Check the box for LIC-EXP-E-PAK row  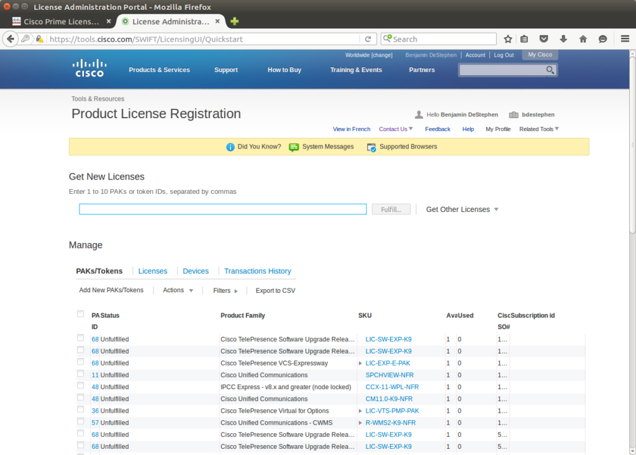pos(80,362)
